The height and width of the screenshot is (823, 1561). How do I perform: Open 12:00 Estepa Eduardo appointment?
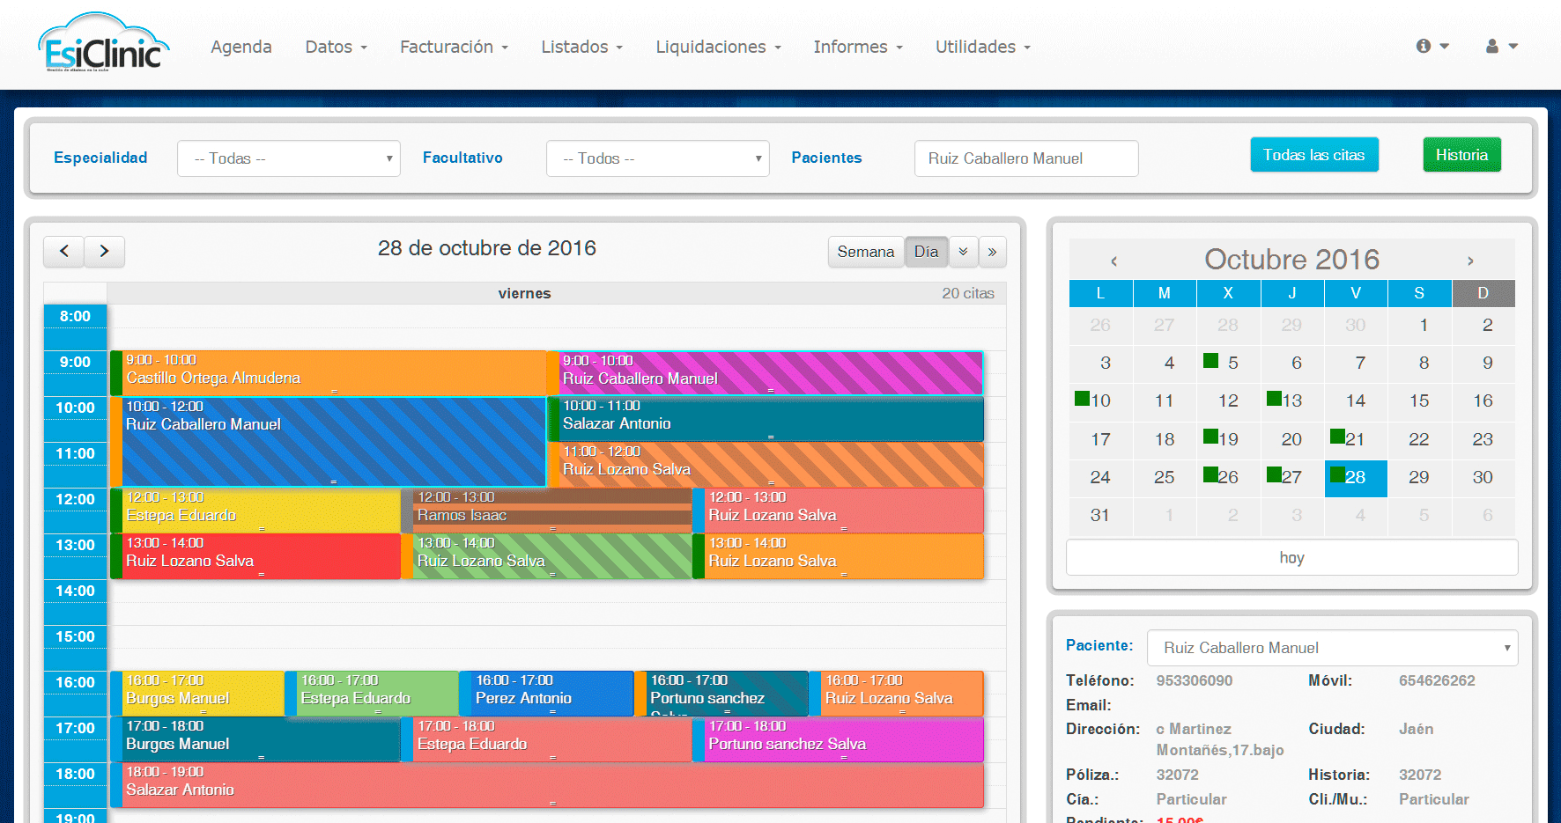click(255, 511)
